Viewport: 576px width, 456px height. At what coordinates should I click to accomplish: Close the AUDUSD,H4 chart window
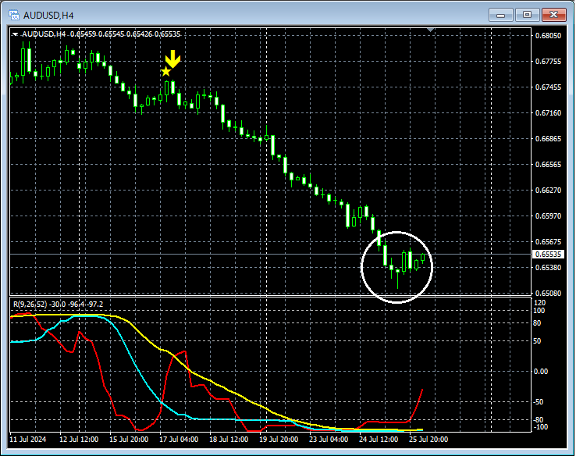554,14
